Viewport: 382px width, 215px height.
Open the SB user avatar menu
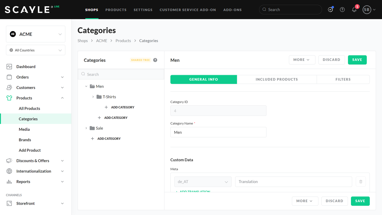[369, 10]
